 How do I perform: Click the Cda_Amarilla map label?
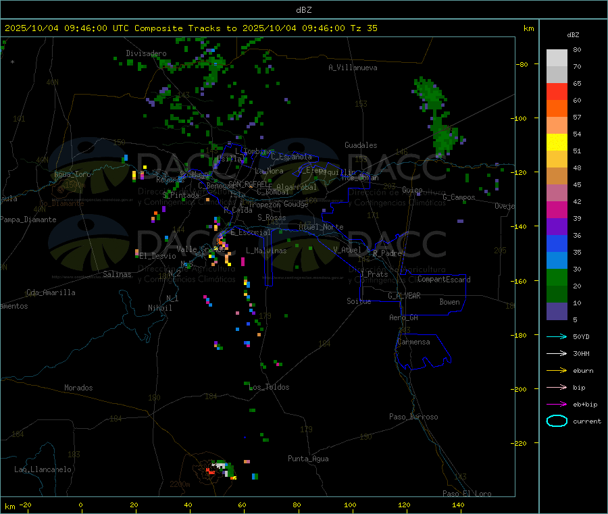51,292
